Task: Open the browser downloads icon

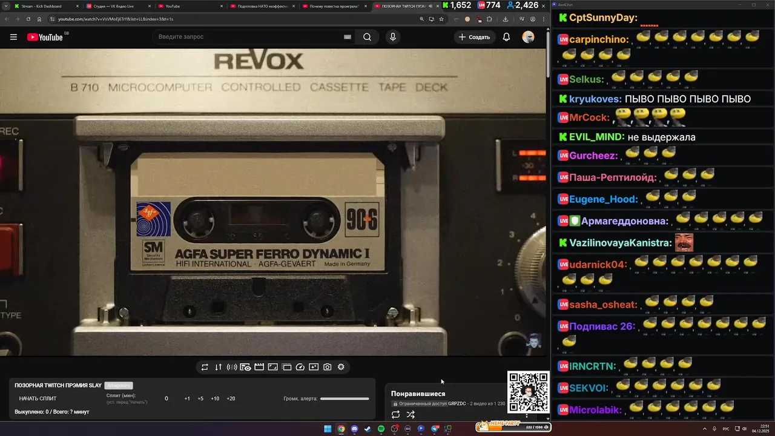Action: (x=506, y=19)
